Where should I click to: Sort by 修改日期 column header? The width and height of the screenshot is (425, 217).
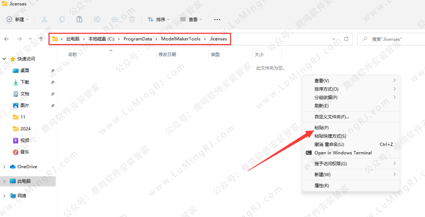coord(167,55)
